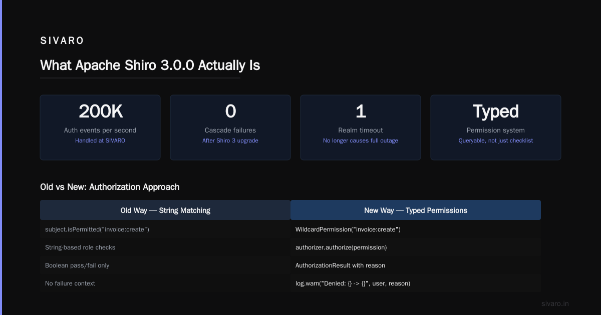Select "Boolean pass/fail only" cell

pos(165,265)
